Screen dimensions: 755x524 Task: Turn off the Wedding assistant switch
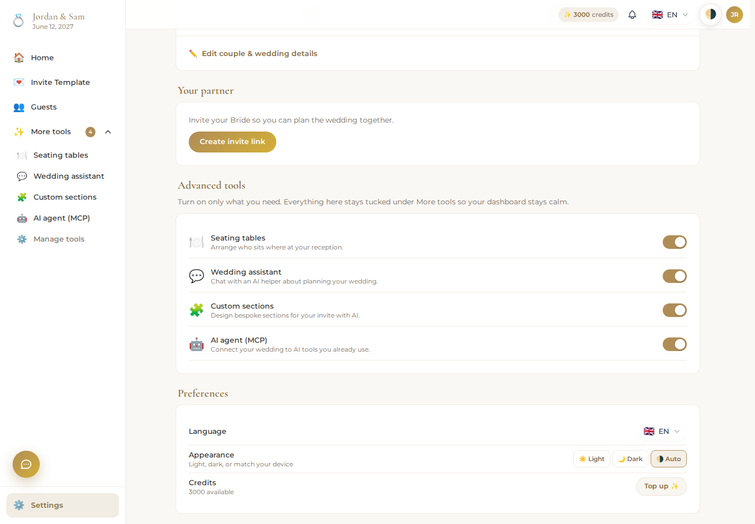pyautogui.click(x=675, y=276)
